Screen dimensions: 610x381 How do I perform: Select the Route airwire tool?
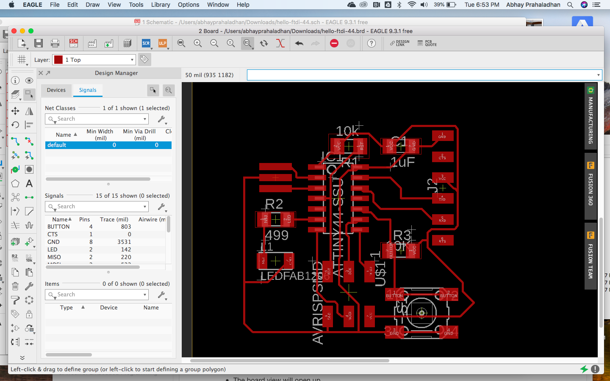tap(15, 141)
